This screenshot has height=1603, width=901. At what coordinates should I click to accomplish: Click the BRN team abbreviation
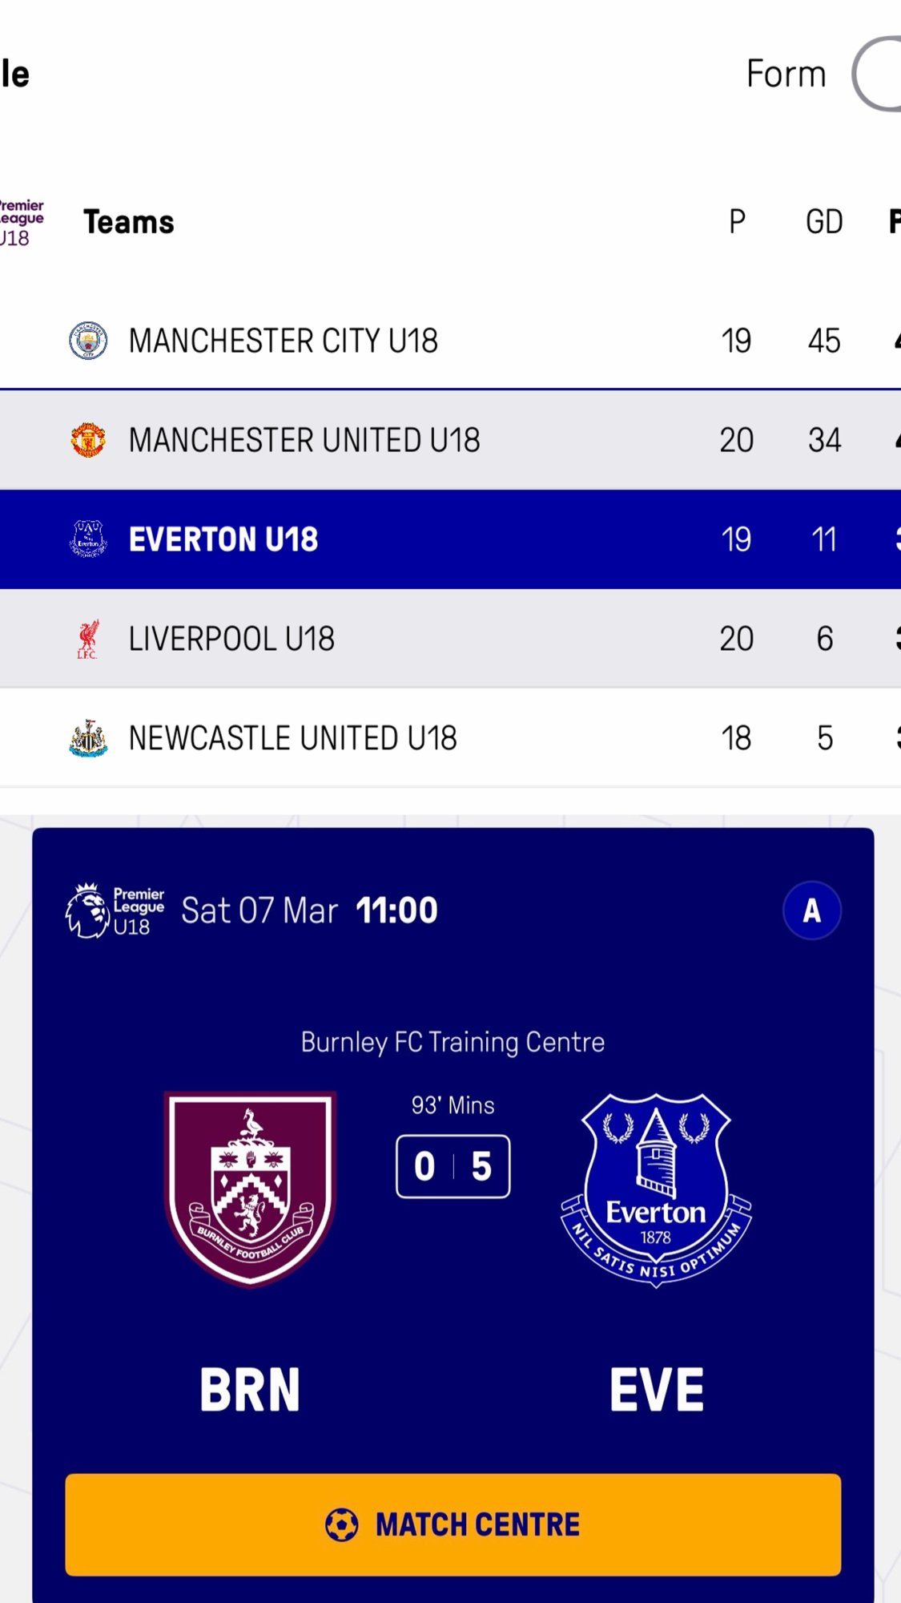click(x=250, y=1389)
